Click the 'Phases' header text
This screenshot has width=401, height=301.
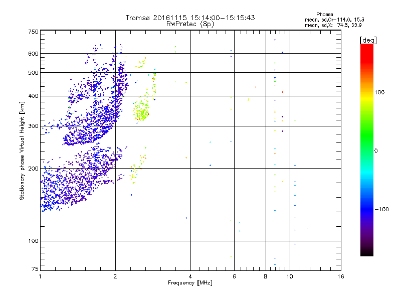click(x=324, y=15)
